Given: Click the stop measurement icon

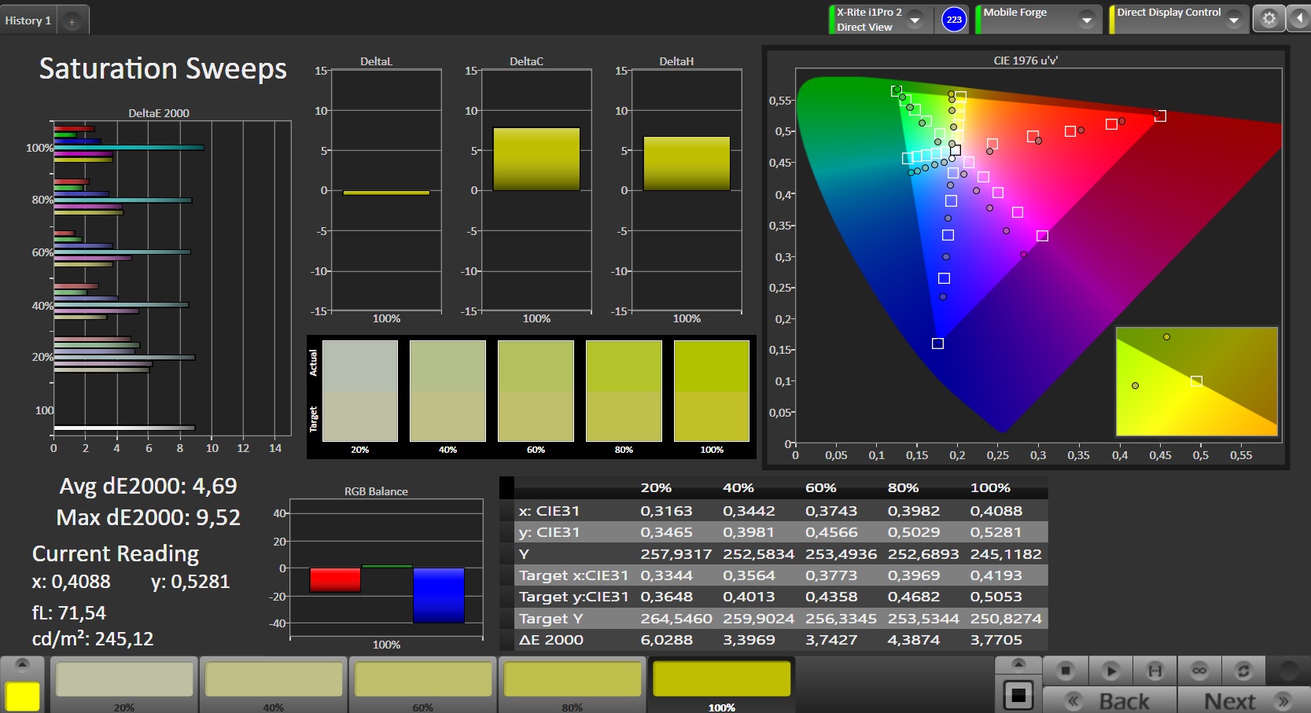Looking at the screenshot, I should (1066, 671).
